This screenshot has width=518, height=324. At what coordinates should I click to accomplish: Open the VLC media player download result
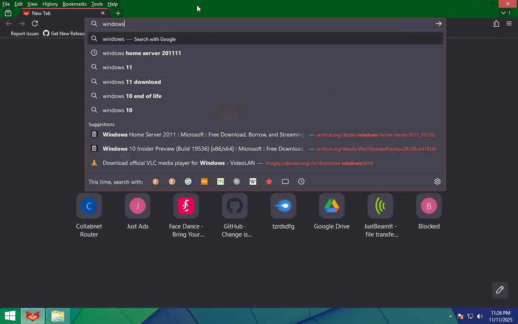pyautogui.click(x=265, y=163)
